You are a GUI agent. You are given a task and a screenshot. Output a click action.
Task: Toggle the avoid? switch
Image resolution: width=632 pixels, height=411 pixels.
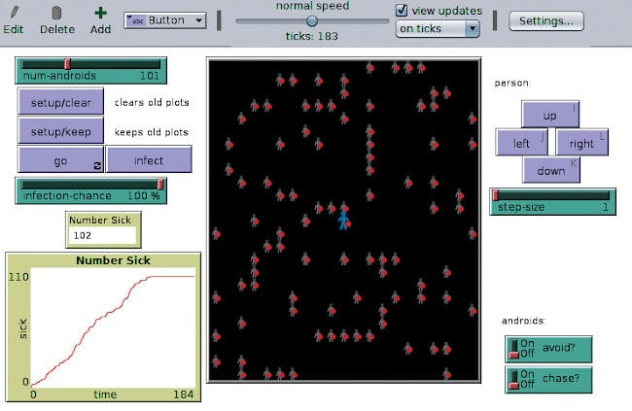click(512, 348)
